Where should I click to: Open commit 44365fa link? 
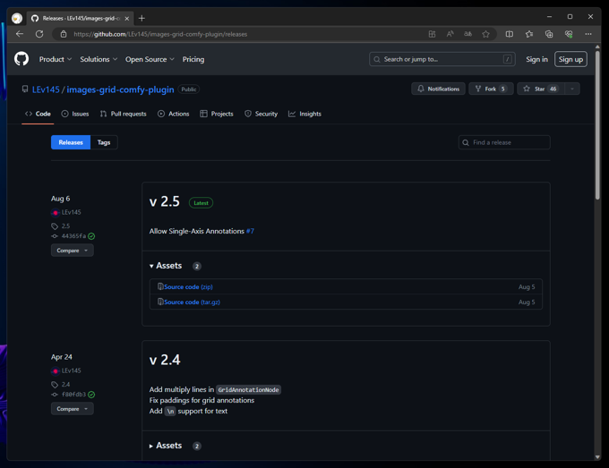(x=73, y=236)
